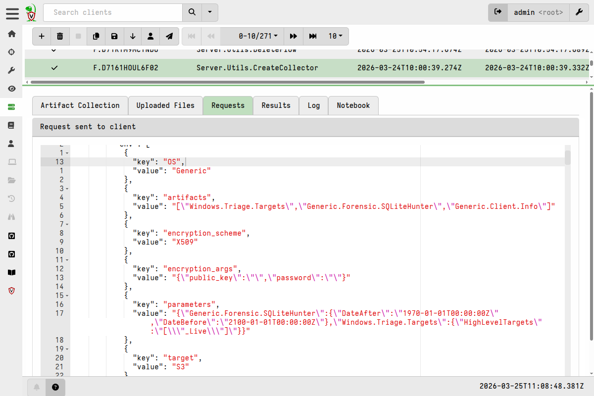This screenshot has width=594, height=396.
Task: Click the magnifier search button
Action: (x=192, y=12)
